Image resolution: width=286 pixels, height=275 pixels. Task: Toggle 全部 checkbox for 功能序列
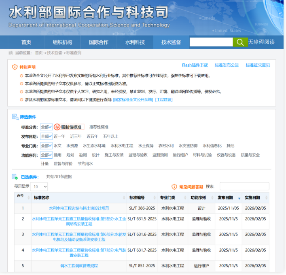pyautogui.click(x=46, y=155)
